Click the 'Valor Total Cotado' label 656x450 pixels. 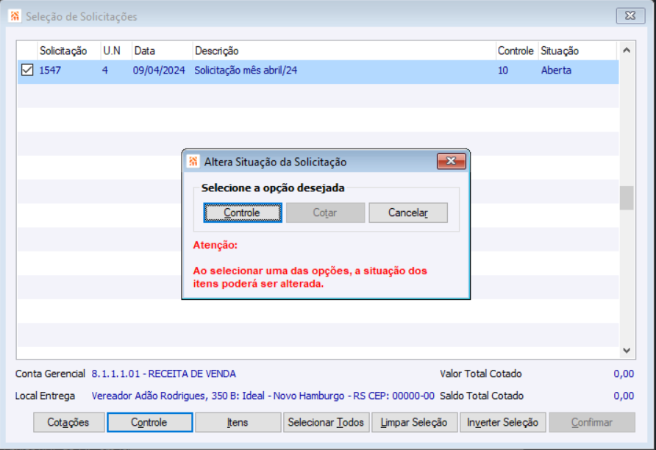pos(481,374)
